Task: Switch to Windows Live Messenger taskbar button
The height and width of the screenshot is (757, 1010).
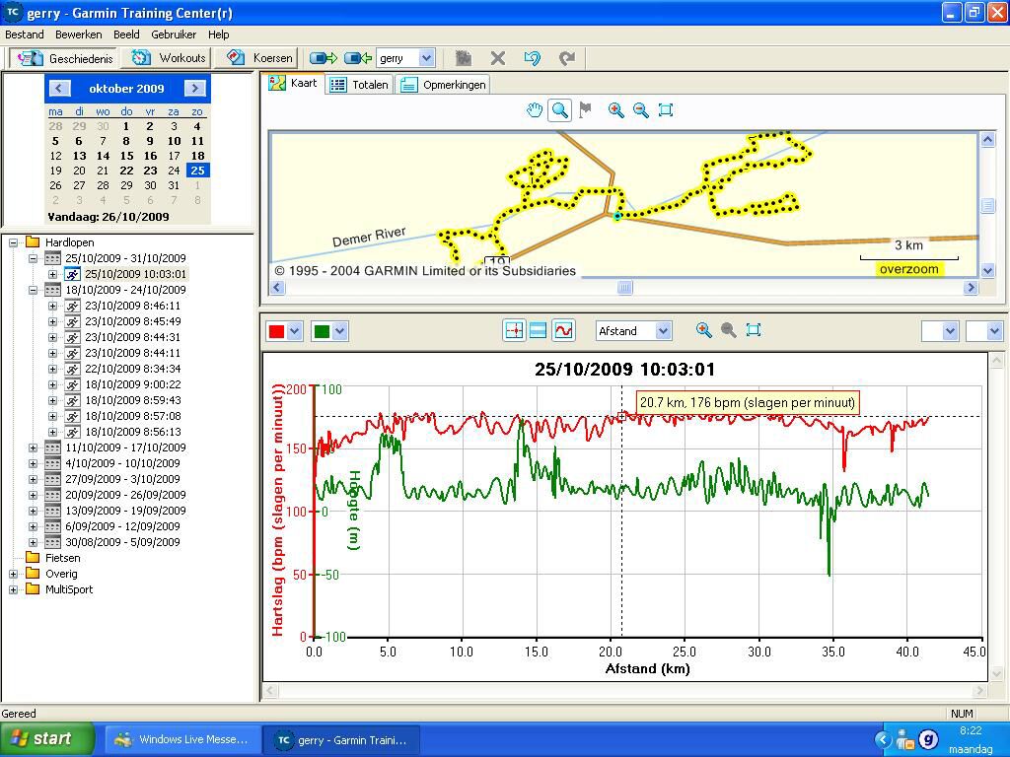Action: click(x=182, y=739)
